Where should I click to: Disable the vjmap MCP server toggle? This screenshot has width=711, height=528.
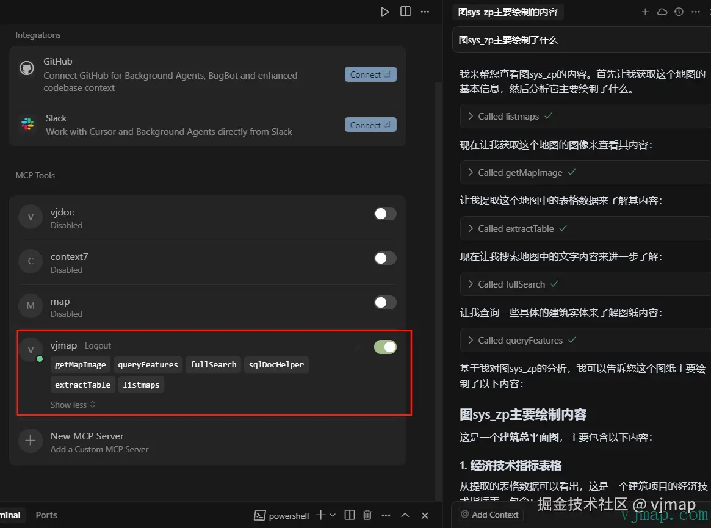pos(385,347)
